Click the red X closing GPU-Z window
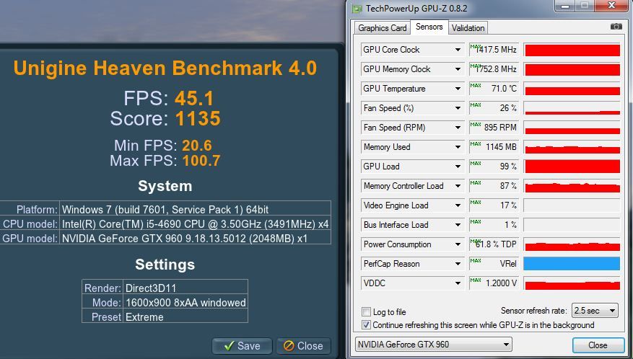Image resolution: width=633 pixels, height=359 pixels. pos(611,5)
